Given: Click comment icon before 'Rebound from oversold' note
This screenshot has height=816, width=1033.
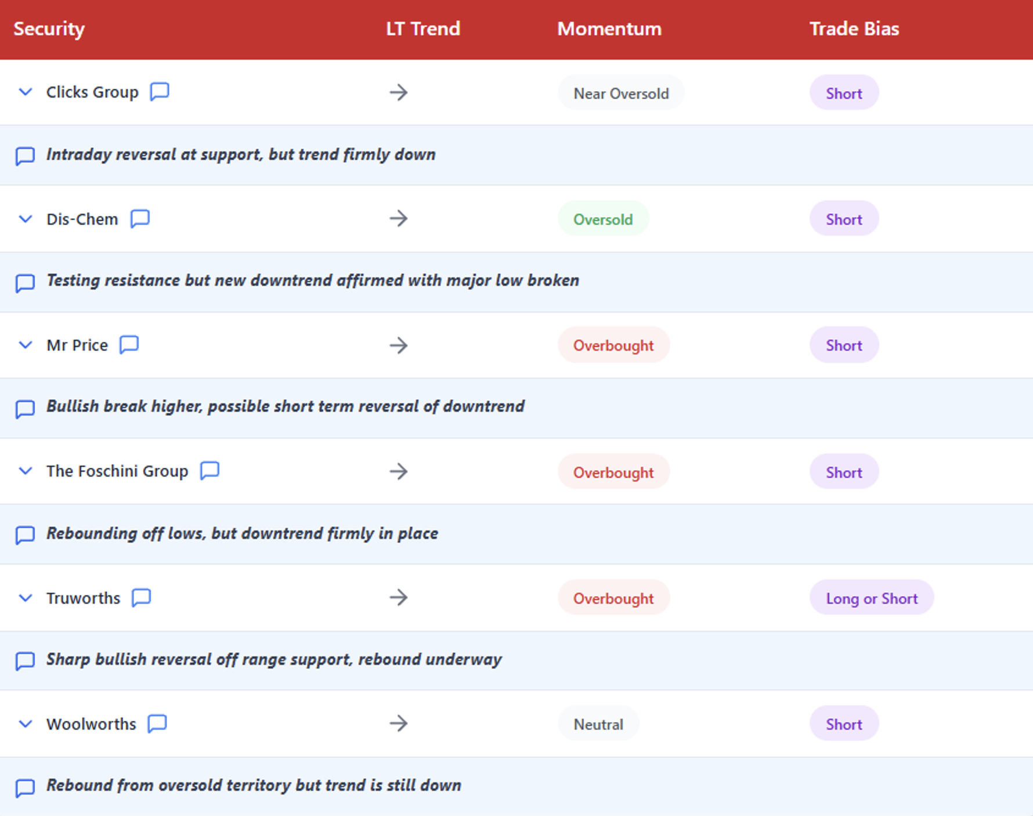Looking at the screenshot, I should 25,788.
